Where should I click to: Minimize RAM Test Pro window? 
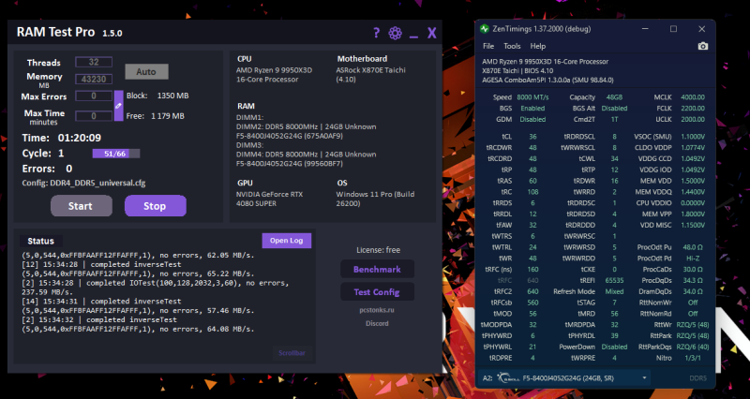[413, 37]
